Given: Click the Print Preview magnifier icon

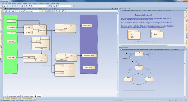Looking at the screenshot, I should (22, 6).
